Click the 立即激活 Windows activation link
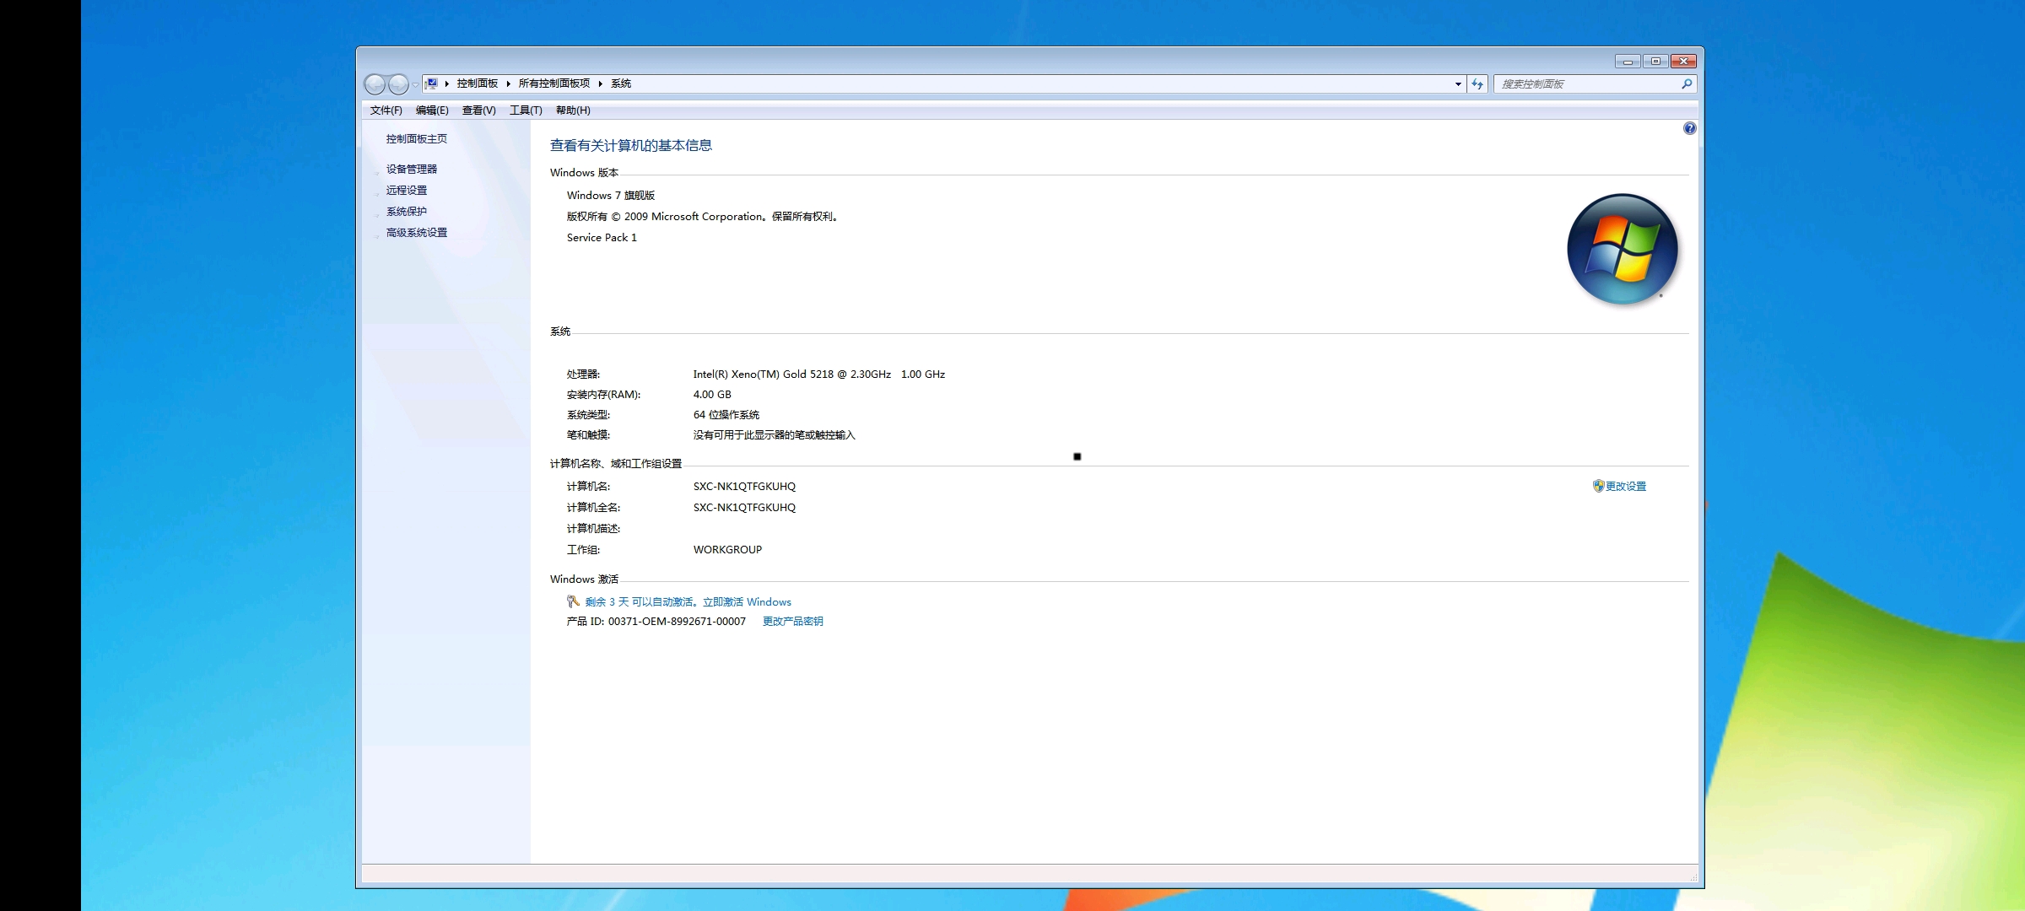This screenshot has height=911, width=2025. click(x=747, y=602)
